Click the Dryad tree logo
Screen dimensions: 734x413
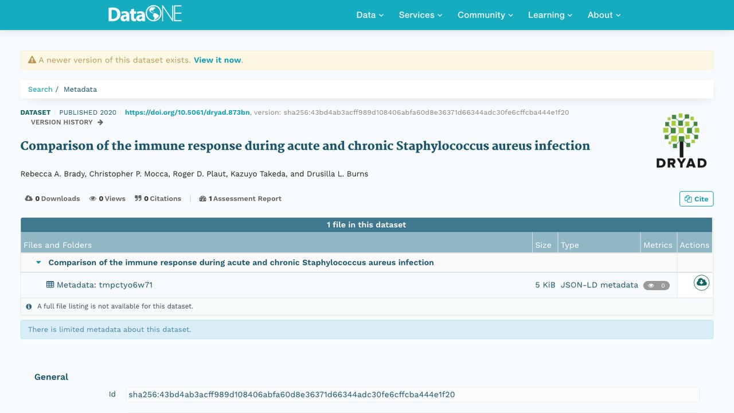tap(681, 141)
